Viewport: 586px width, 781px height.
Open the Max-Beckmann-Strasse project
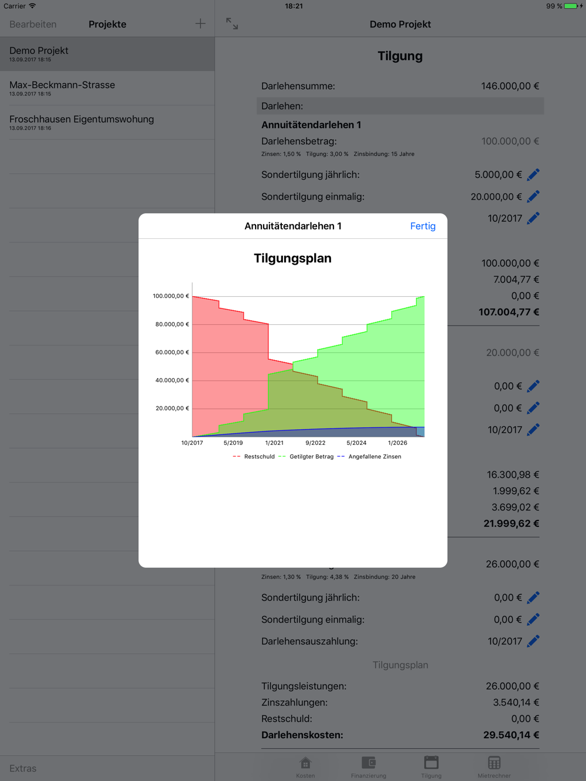point(107,88)
